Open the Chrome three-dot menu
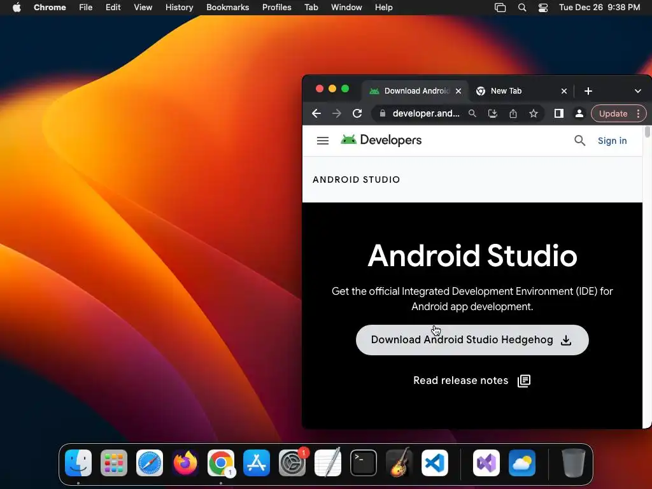Image resolution: width=652 pixels, height=489 pixels. coord(638,113)
